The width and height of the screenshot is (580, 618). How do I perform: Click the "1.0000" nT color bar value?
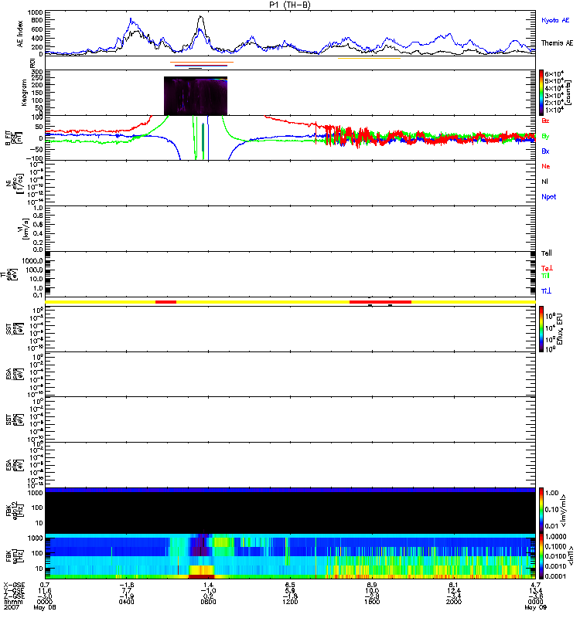click(555, 536)
